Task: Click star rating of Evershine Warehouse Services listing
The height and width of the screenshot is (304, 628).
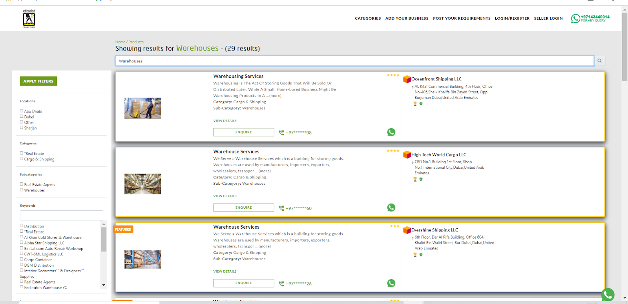Action: click(394, 226)
